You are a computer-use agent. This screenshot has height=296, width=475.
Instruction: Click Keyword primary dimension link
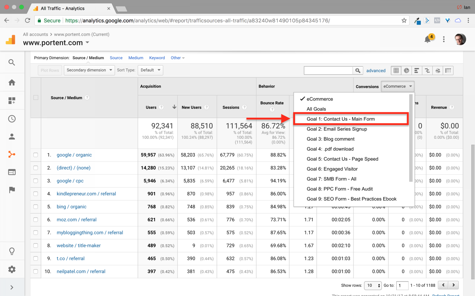157,58
